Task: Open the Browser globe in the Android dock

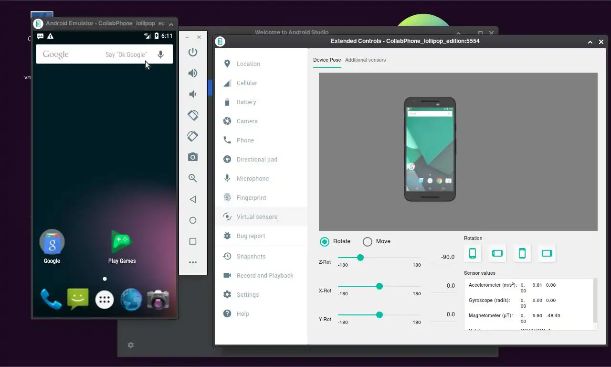Action: [x=131, y=300]
